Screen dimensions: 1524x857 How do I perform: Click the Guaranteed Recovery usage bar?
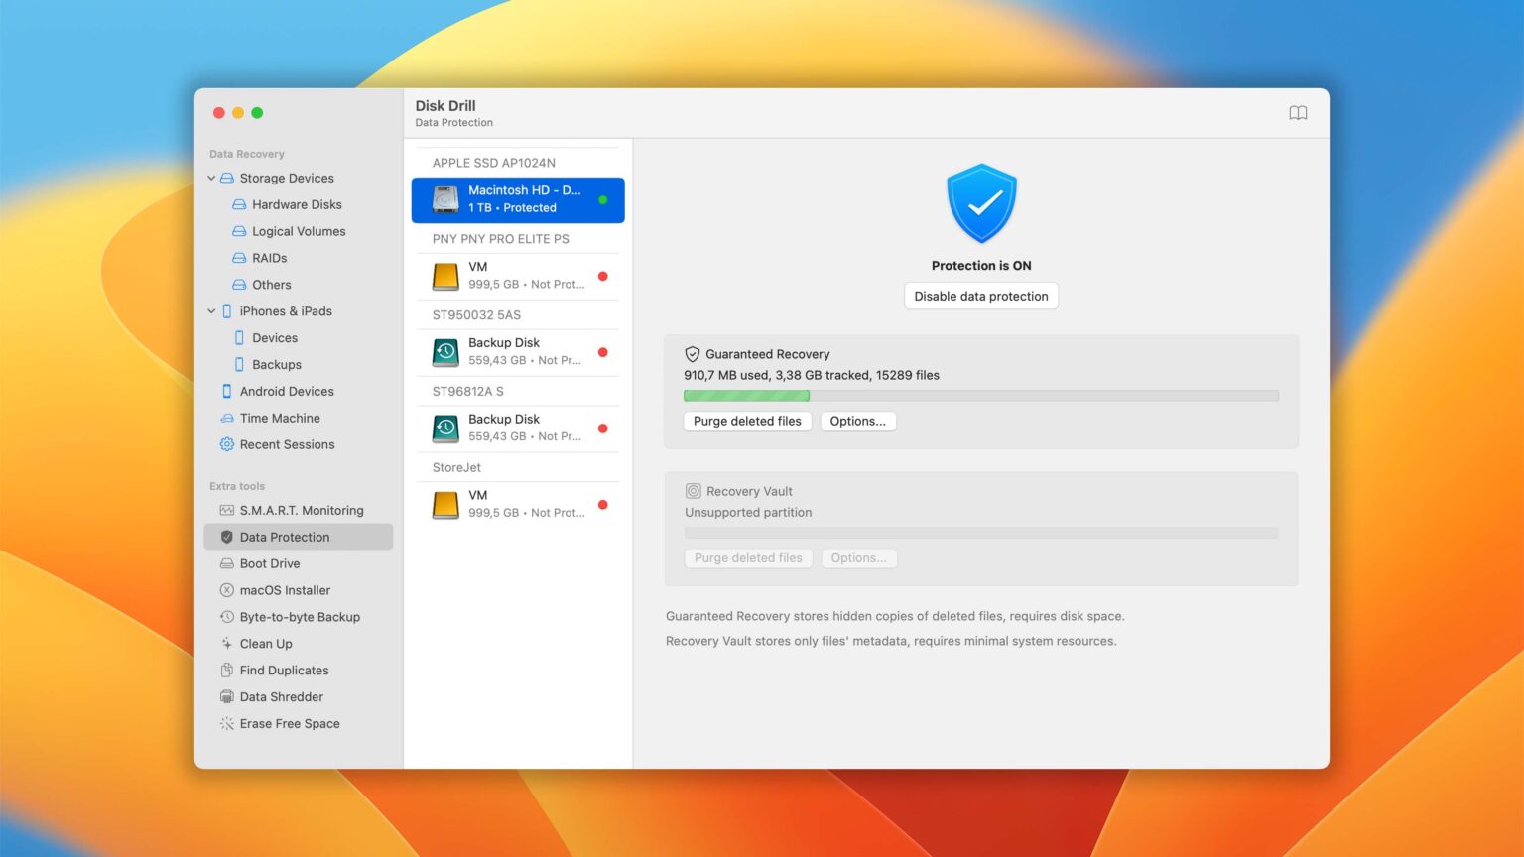point(980,395)
